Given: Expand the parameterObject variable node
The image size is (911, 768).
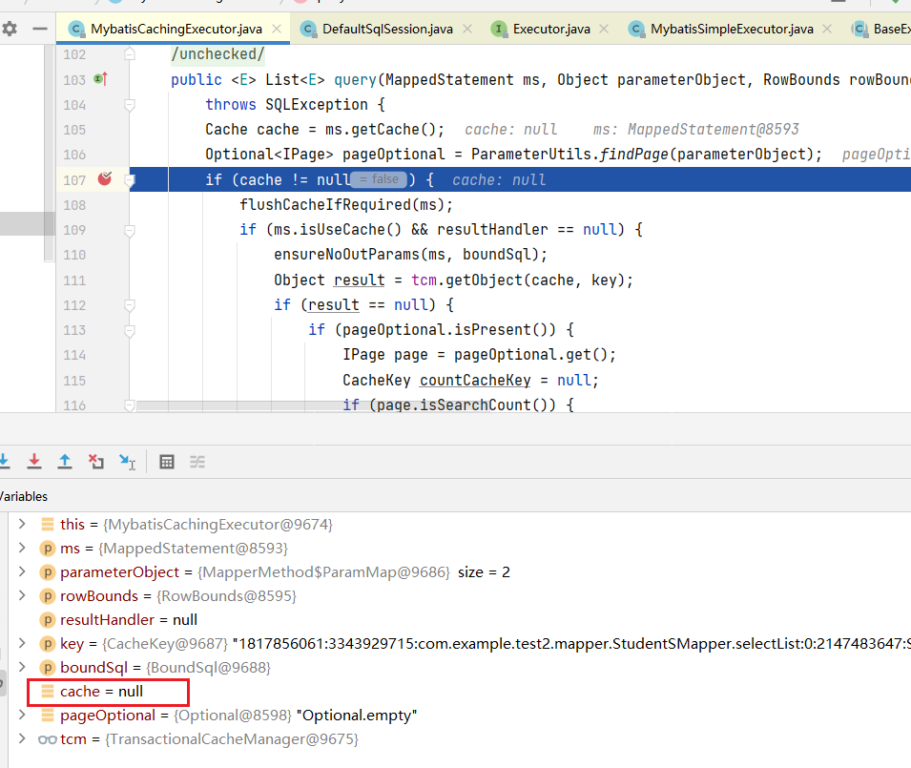Looking at the screenshot, I should (x=22, y=571).
